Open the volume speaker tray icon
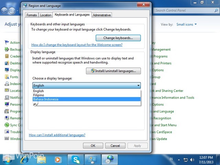220x165 pixels. pos(192,160)
